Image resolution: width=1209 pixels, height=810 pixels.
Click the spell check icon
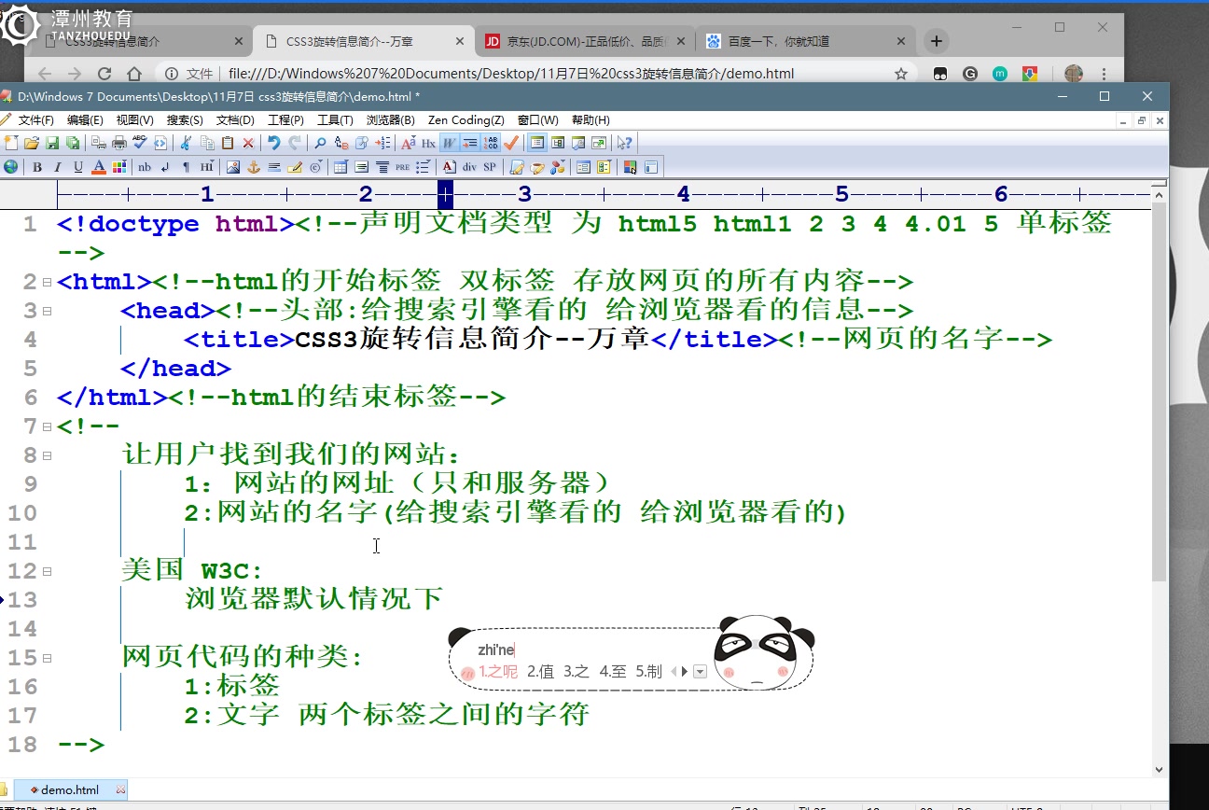(x=139, y=143)
